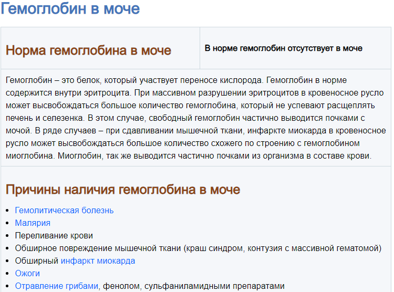
Task: Click the text В норме гемоглобин отсутствует в моче
Action: [x=284, y=48]
